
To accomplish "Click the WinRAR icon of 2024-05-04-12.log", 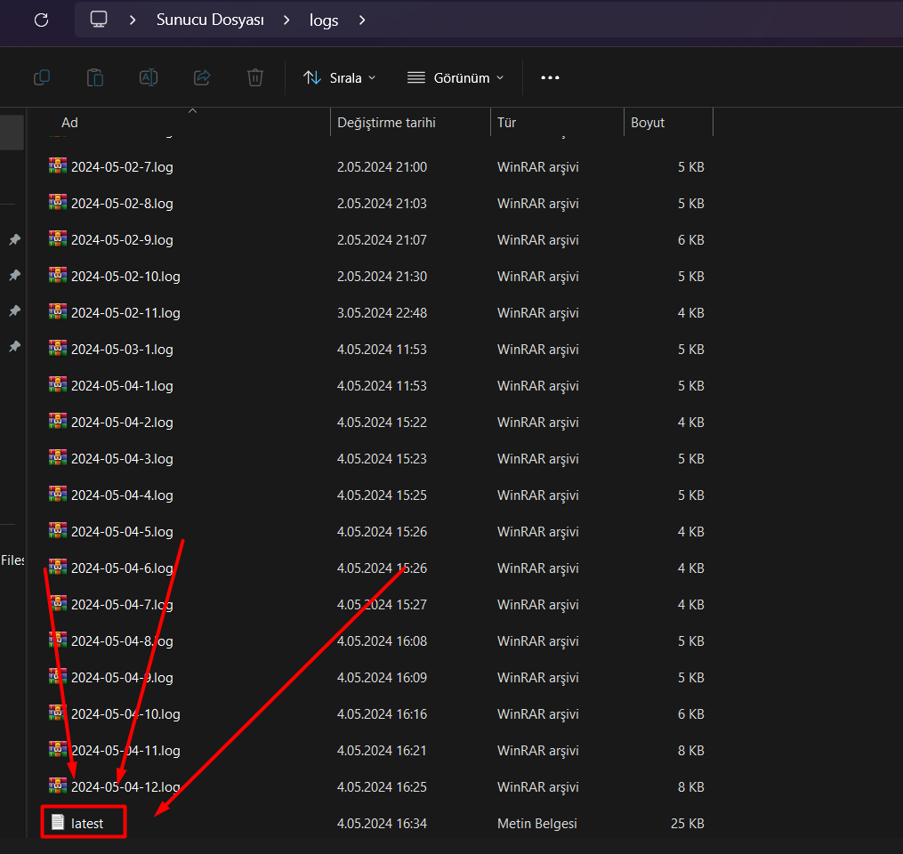I will [x=58, y=786].
